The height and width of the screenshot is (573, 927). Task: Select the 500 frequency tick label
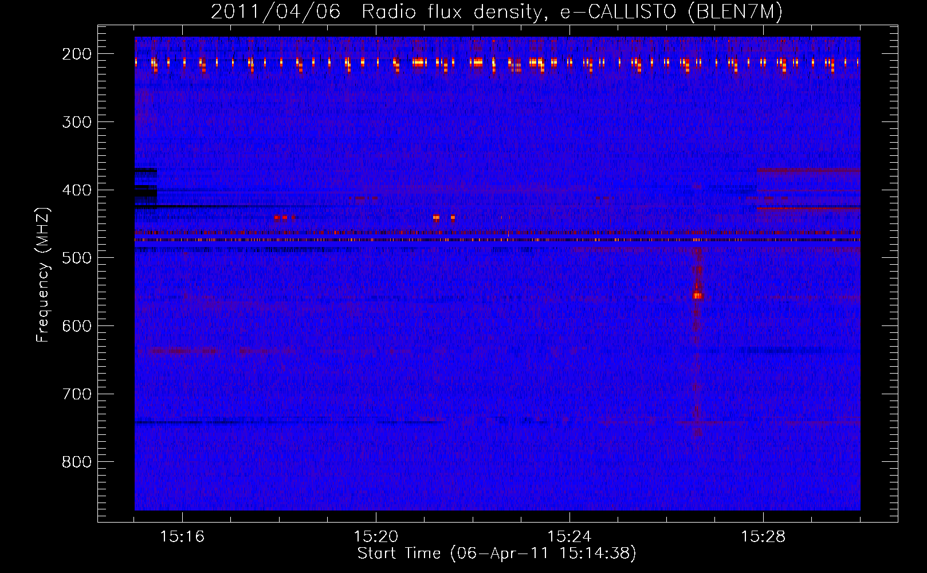click(76, 258)
